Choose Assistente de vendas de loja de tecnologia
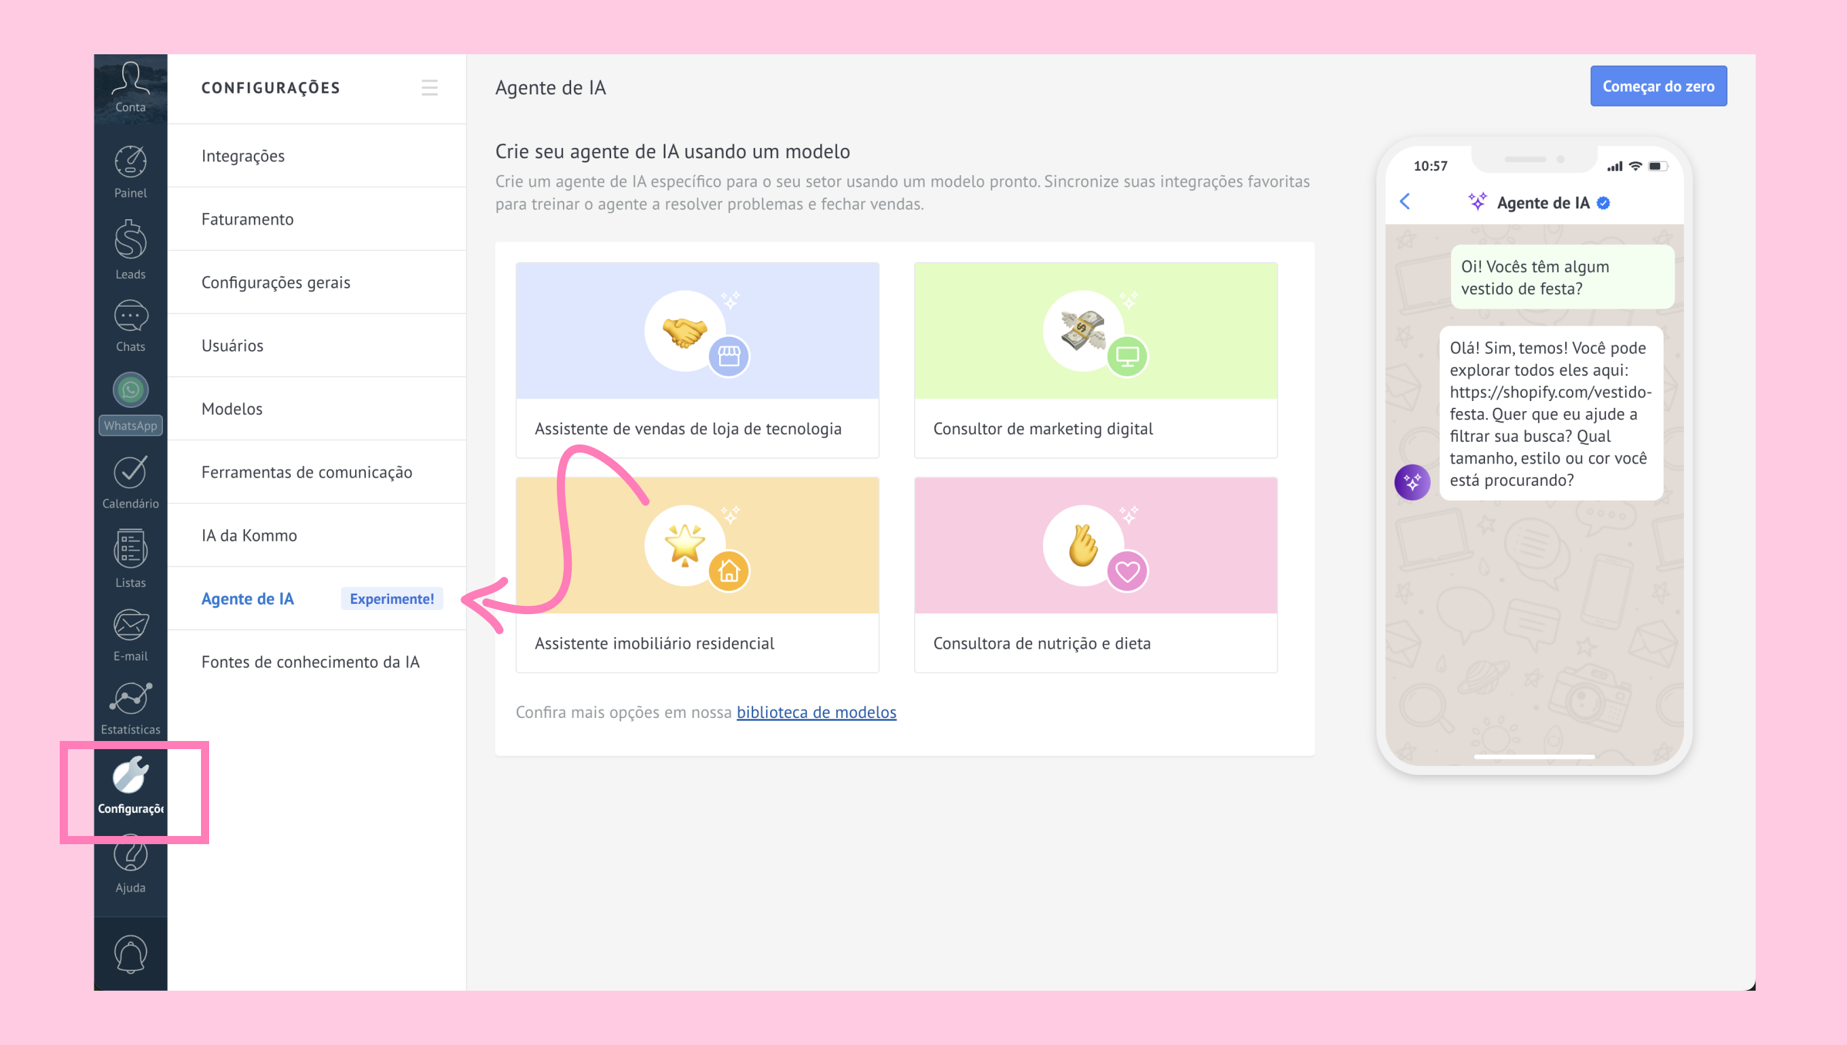1847x1045 pixels. pyautogui.click(x=697, y=360)
